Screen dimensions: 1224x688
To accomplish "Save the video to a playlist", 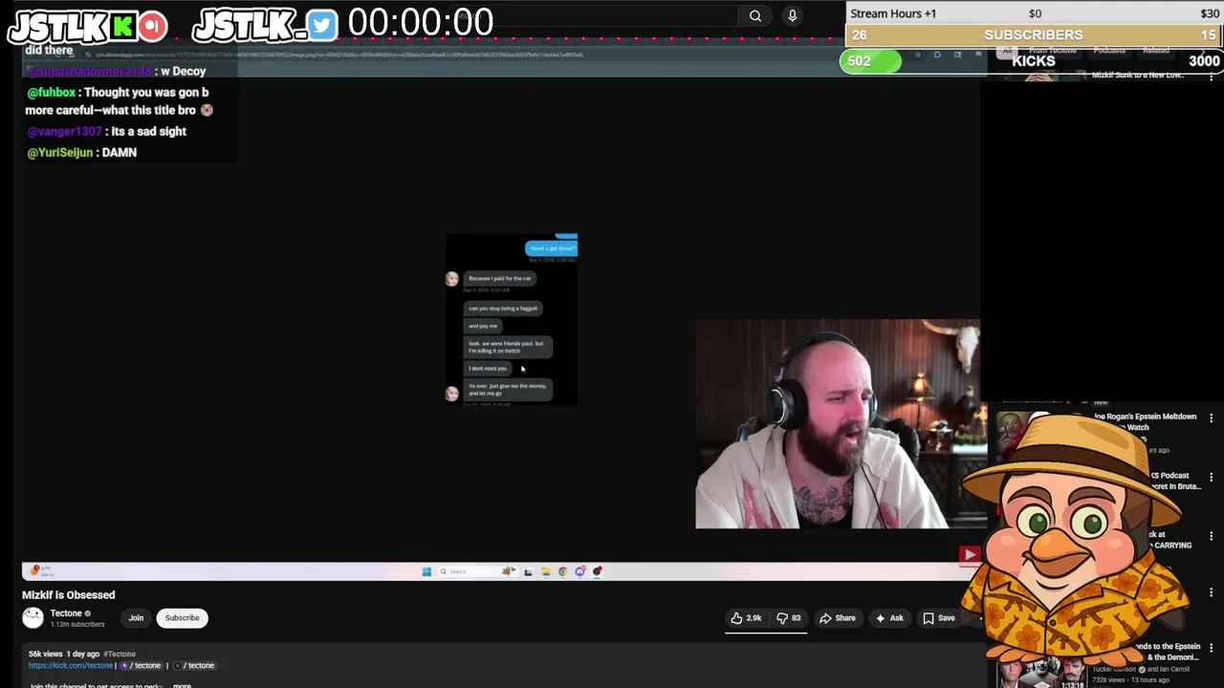I will click(938, 618).
